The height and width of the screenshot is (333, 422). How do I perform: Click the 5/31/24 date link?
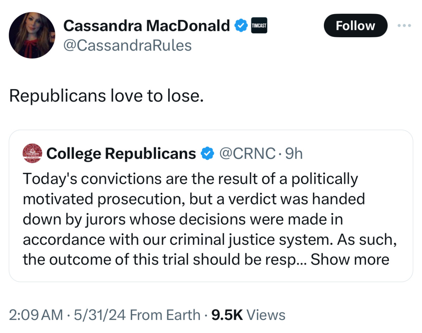[x=100, y=314]
